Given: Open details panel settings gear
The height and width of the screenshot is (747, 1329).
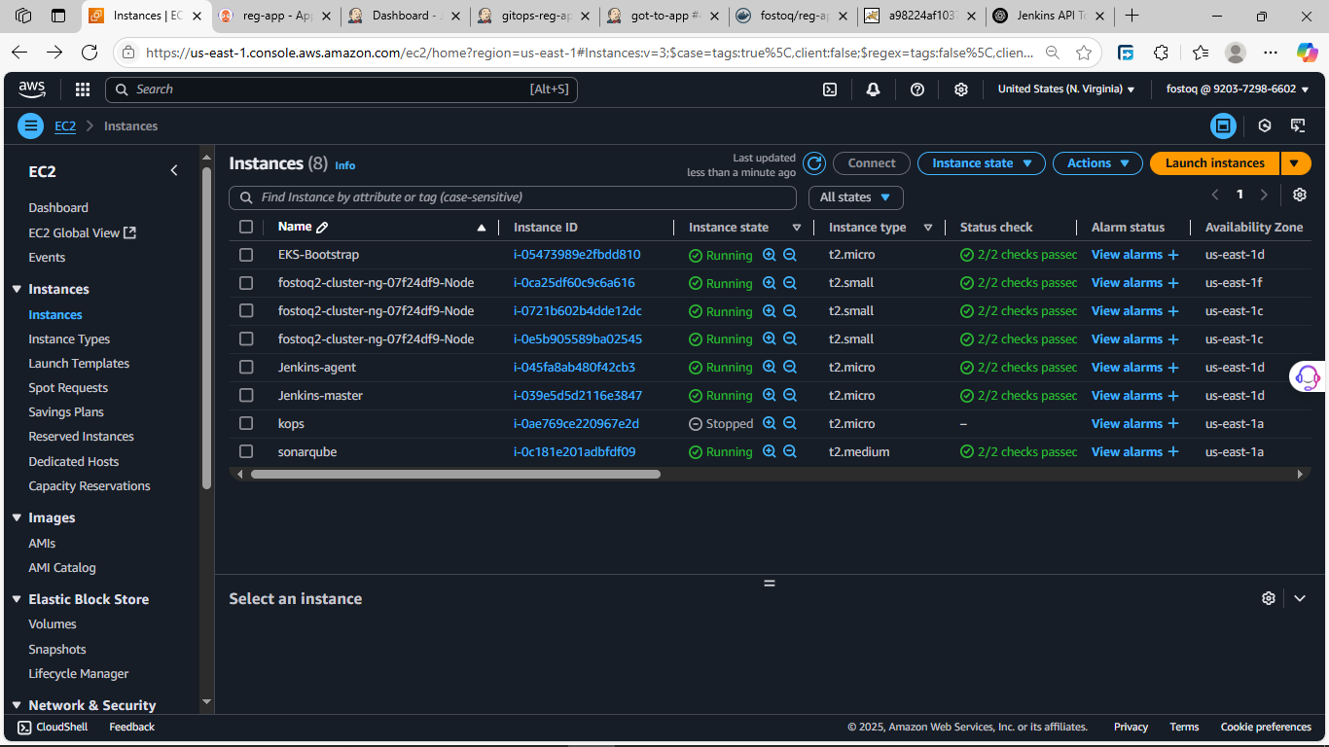Looking at the screenshot, I should pos(1269,598).
